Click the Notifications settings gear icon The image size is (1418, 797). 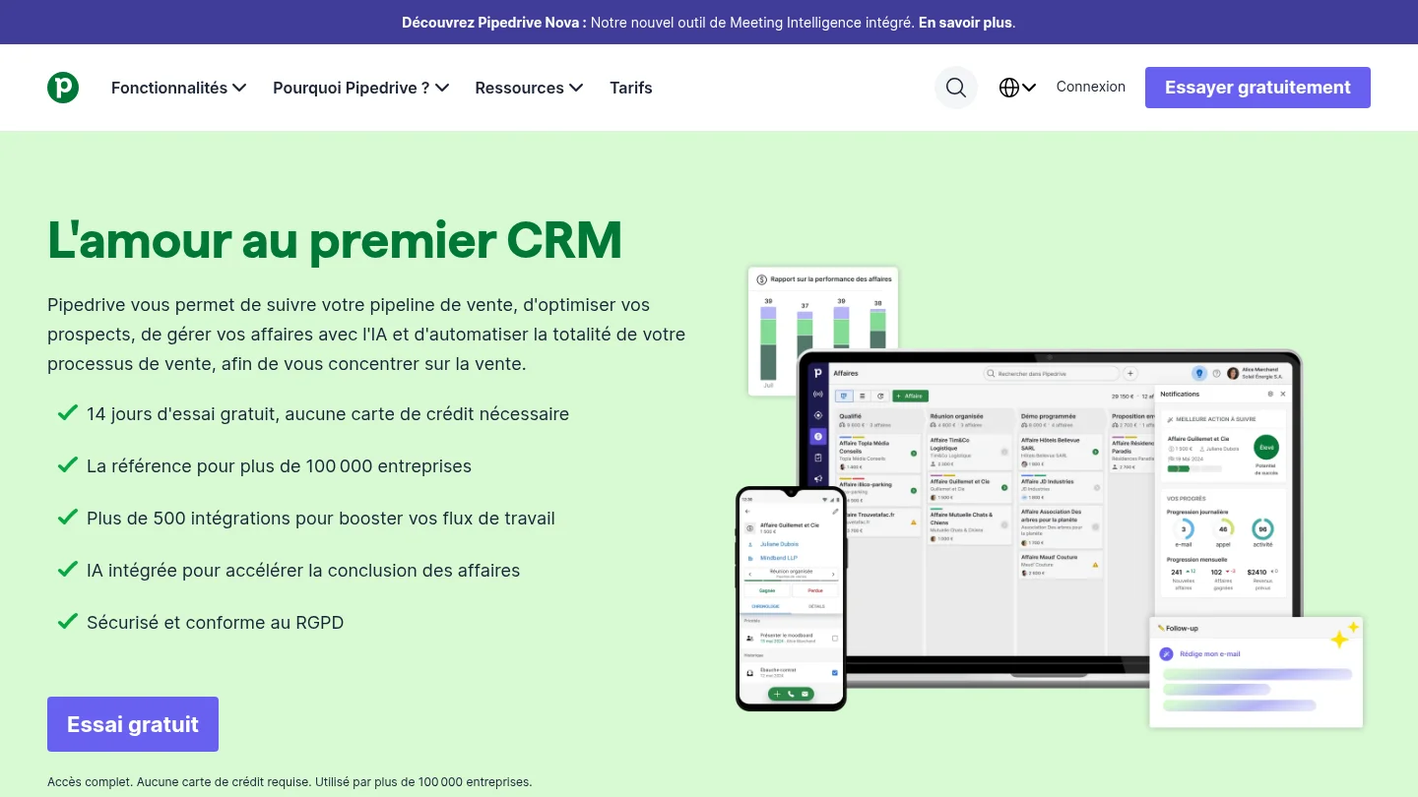coord(1270,394)
